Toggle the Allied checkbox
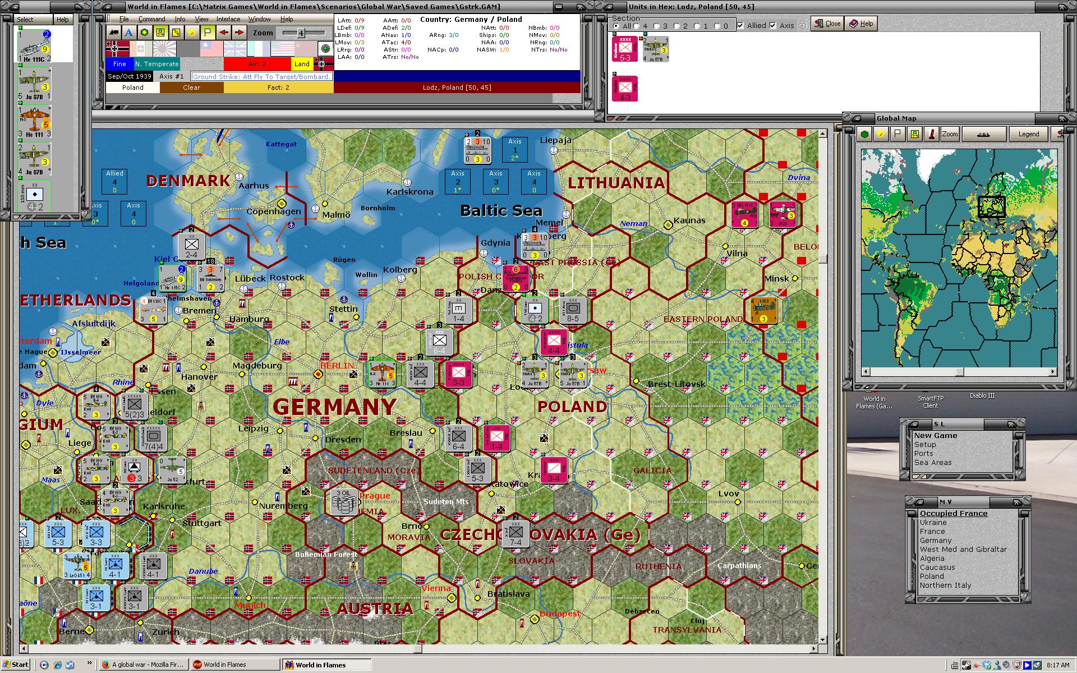The height and width of the screenshot is (673, 1077). 740,25
